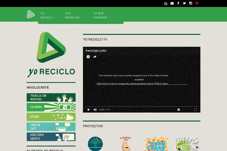Click the large Yo Reciclo logo
227x151 pixels.
(51, 54)
